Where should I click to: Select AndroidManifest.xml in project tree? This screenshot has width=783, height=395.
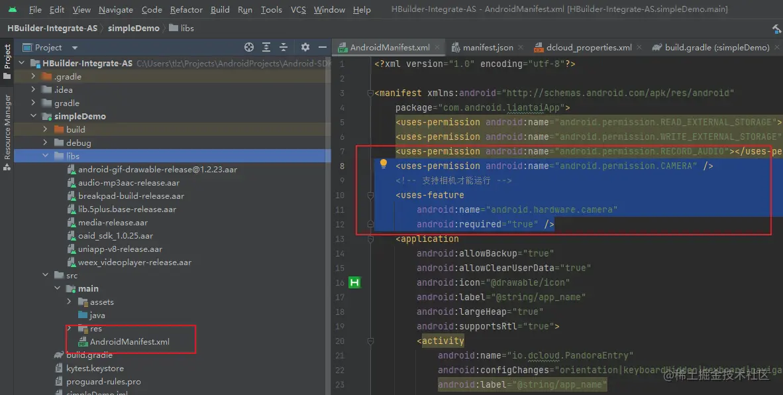pyautogui.click(x=125, y=341)
